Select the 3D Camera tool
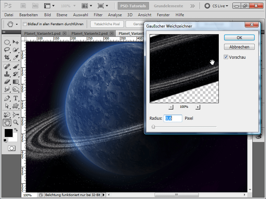 pyautogui.click(x=16, y=115)
